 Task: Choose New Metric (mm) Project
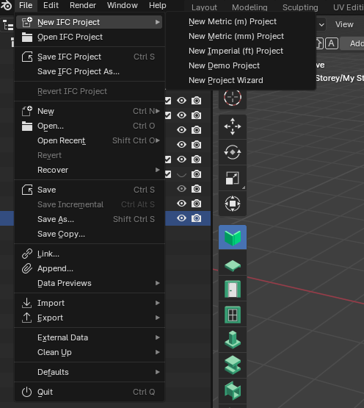(x=236, y=36)
